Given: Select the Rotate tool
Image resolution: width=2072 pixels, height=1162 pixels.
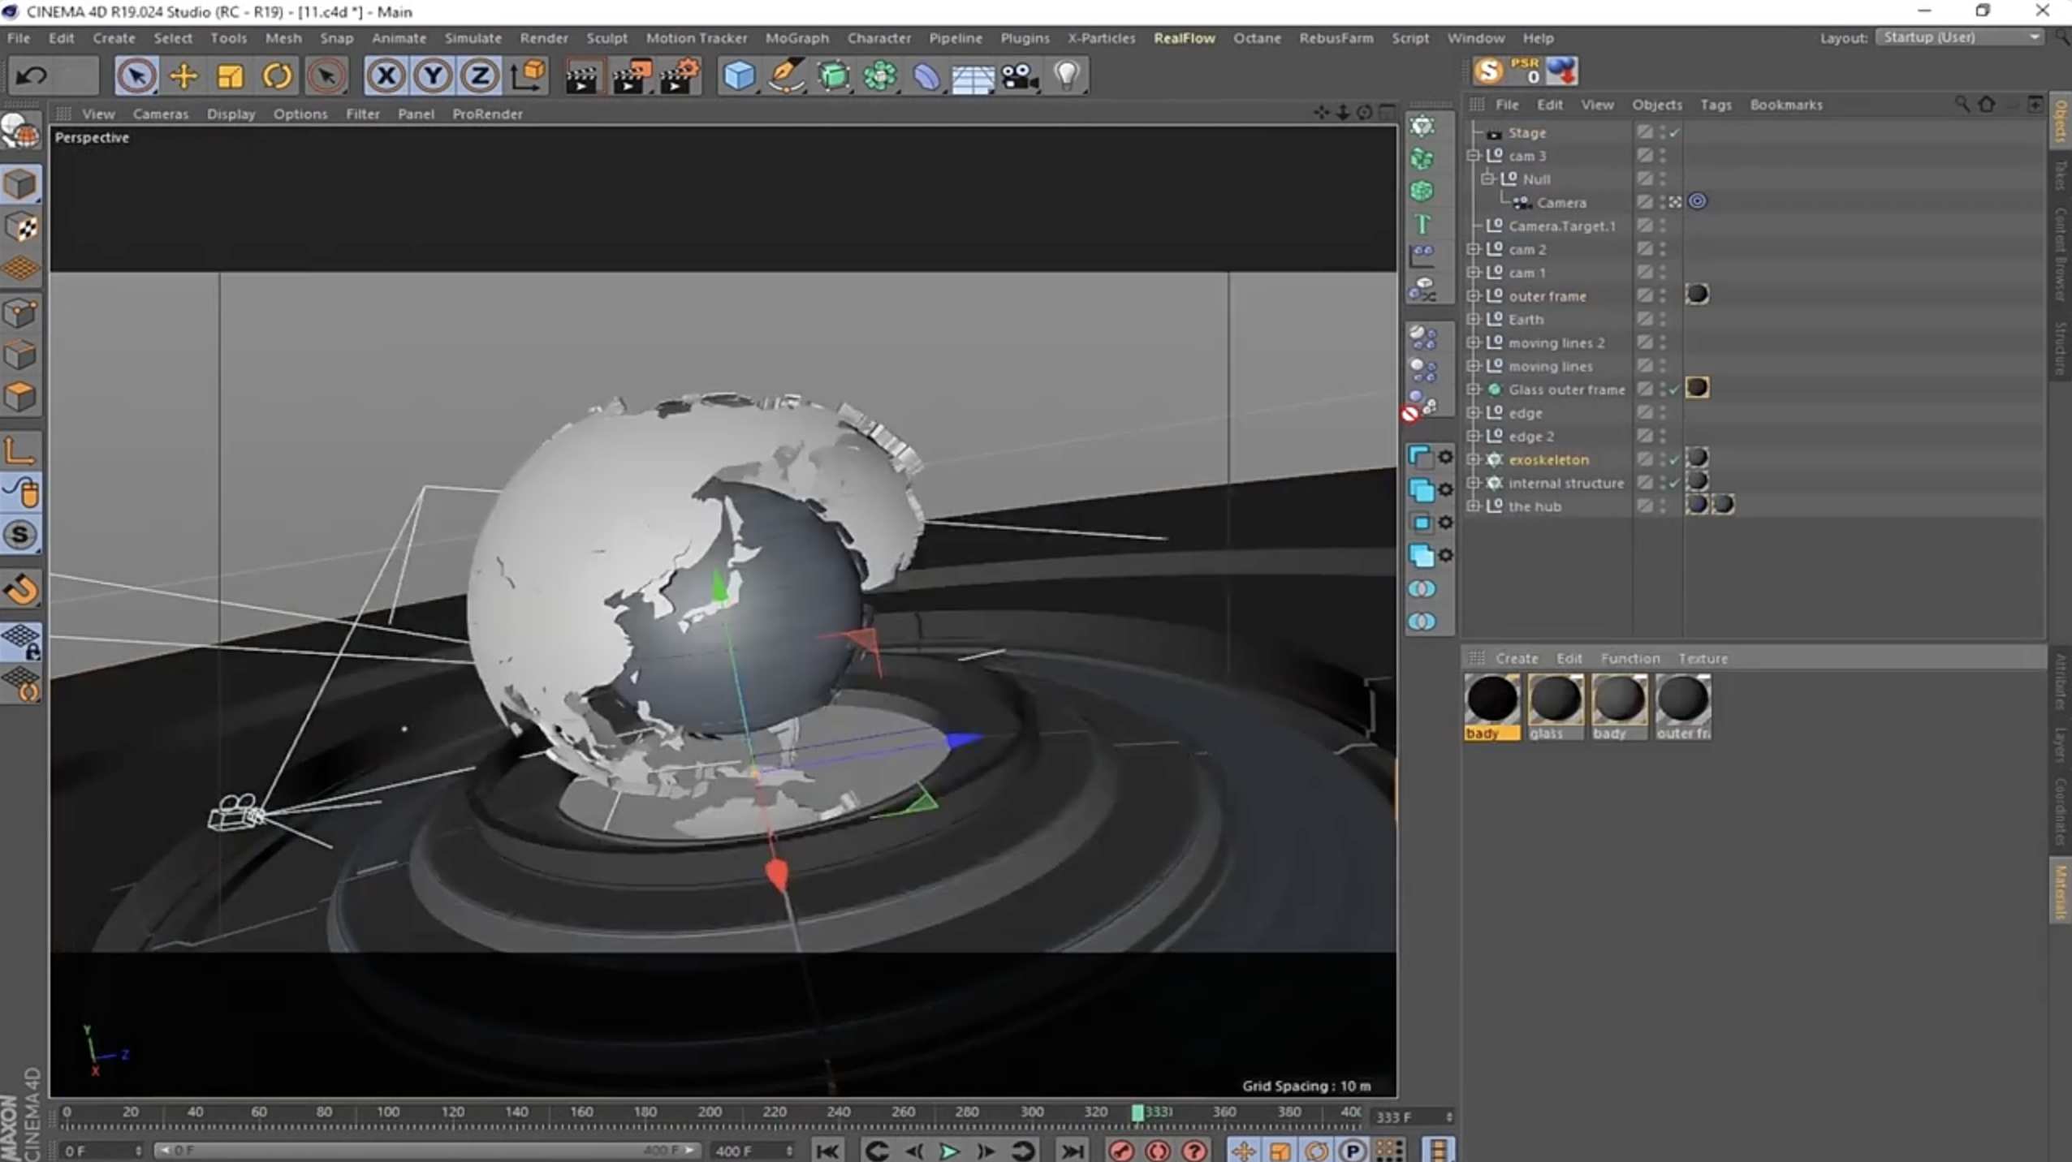Looking at the screenshot, I should (277, 75).
